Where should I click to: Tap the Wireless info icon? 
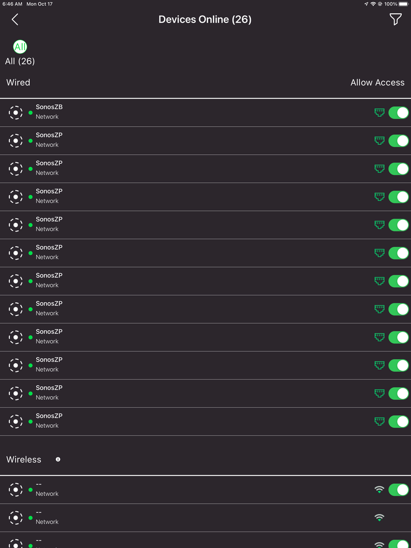point(58,460)
